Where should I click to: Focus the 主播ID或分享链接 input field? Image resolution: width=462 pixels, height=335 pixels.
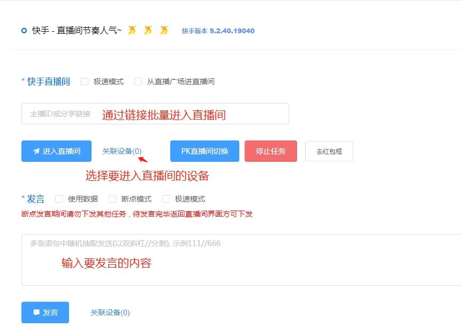click(x=155, y=114)
